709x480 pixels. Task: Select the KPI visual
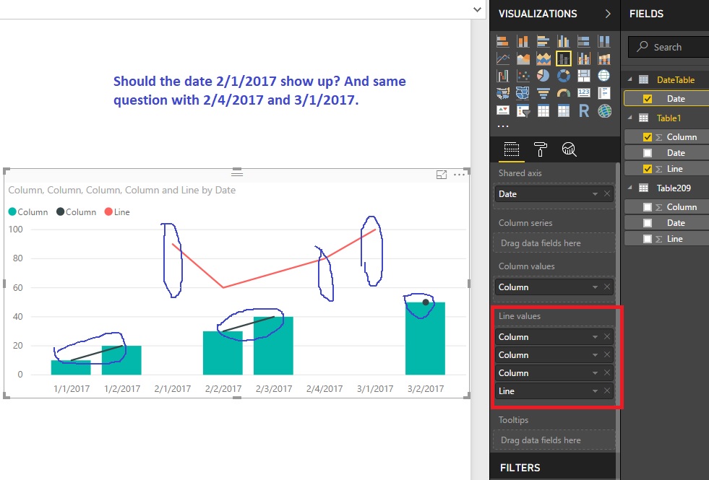coord(503,110)
